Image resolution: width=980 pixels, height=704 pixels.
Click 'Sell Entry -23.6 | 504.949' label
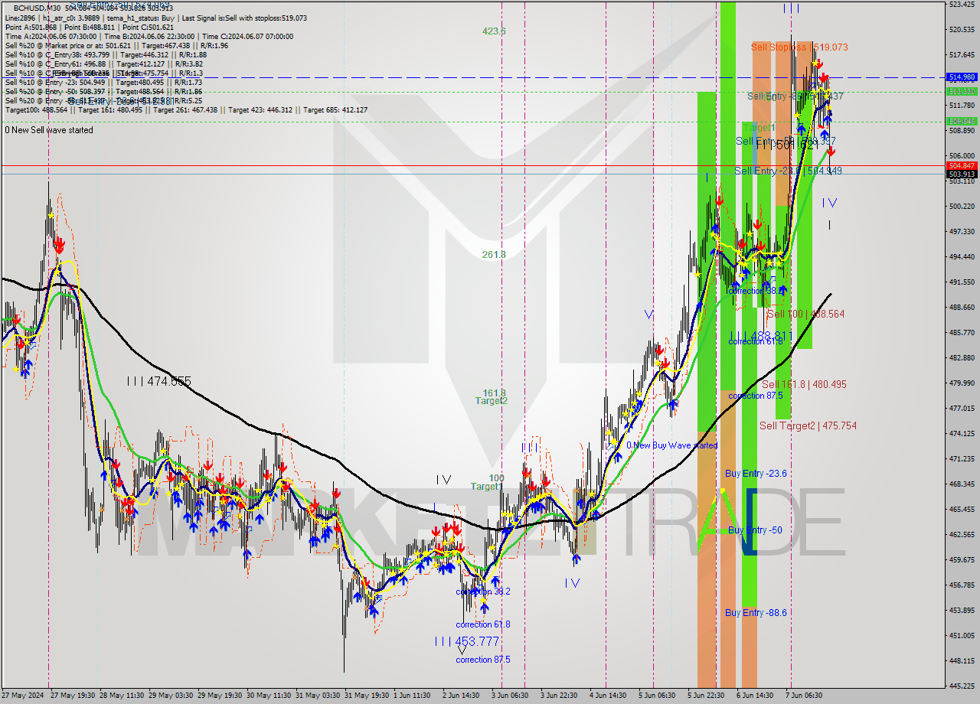pyautogui.click(x=789, y=171)
